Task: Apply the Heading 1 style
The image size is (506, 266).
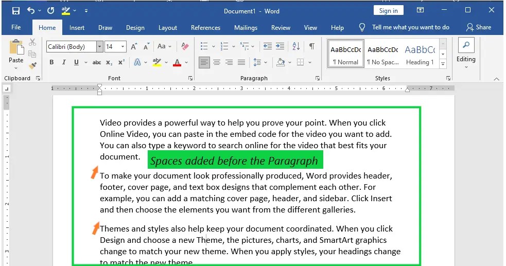Action: click(x=420, y=54)
